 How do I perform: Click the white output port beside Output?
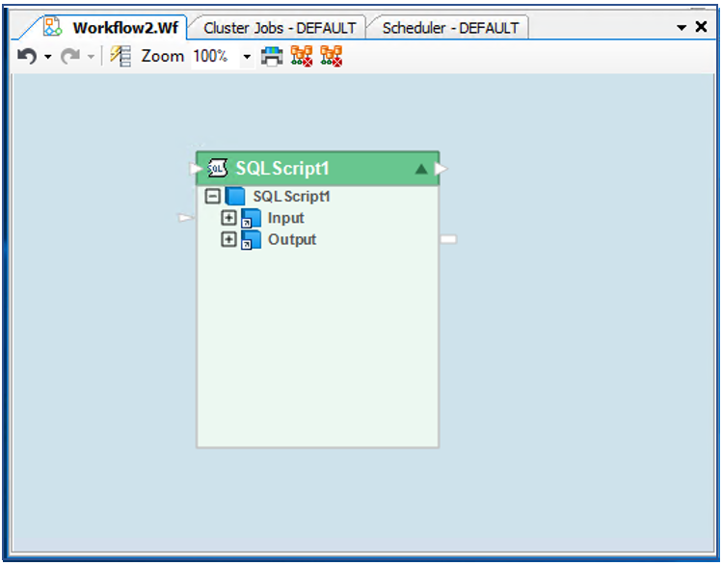click(x=448, y=239)
